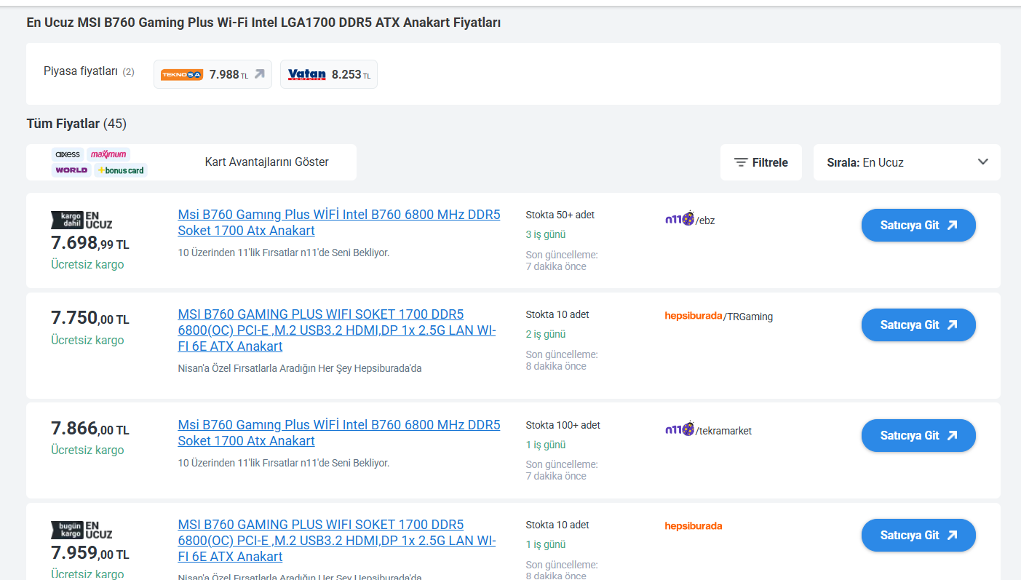Go to seller TRGaming via Satıcıya Git
1021x580 pixels.
(x=918, y=325)
